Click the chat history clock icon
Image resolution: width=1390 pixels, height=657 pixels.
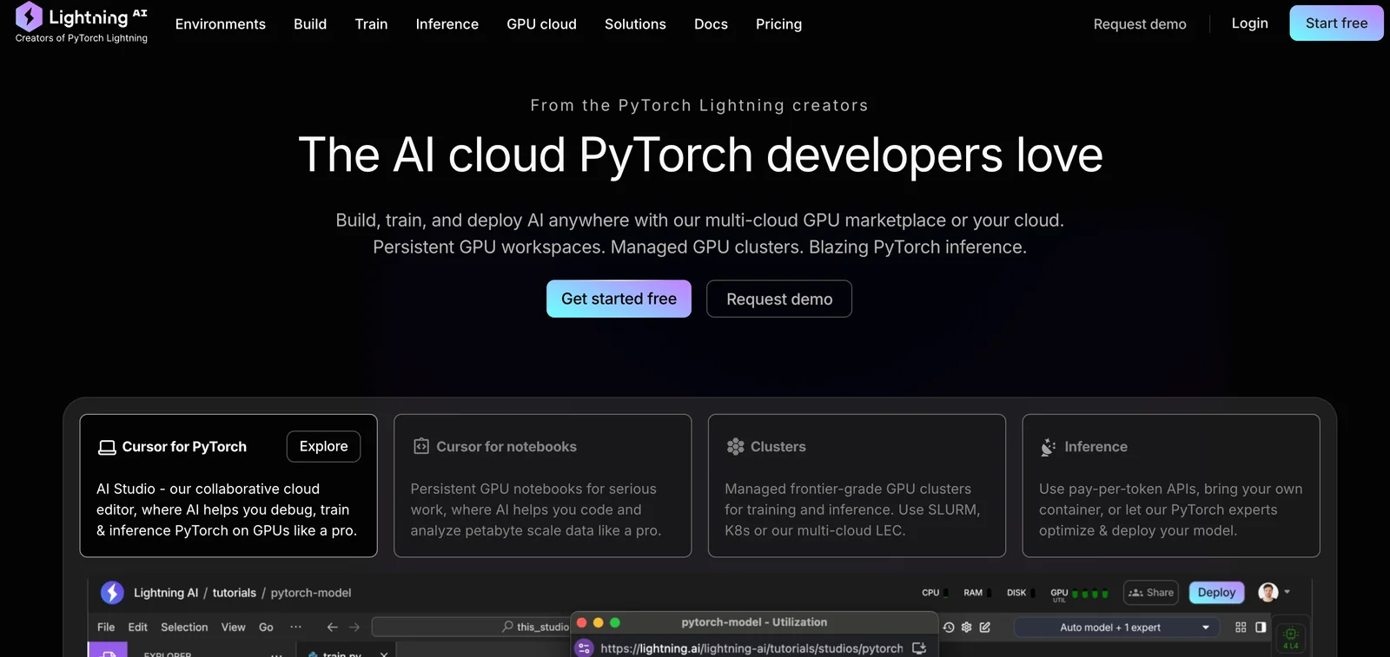(949, 627)
